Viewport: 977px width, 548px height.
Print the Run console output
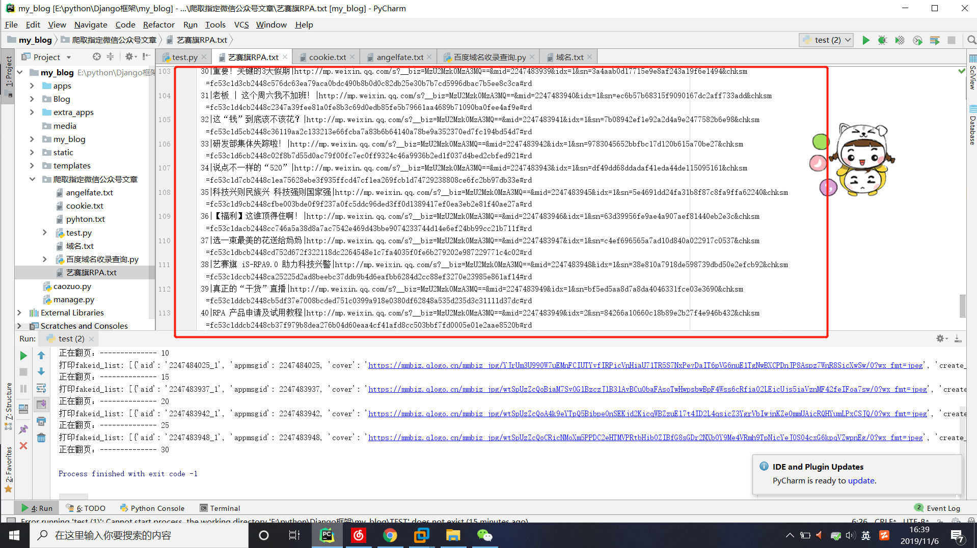click(x=41, y=421)
